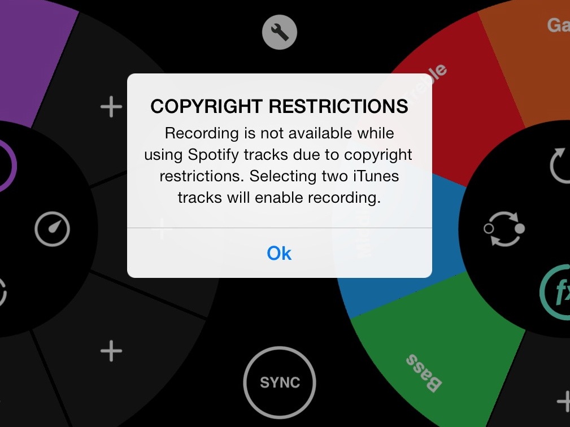Tap the faint plus icon behind the dialog
The image size is (570, 427).
162,229
